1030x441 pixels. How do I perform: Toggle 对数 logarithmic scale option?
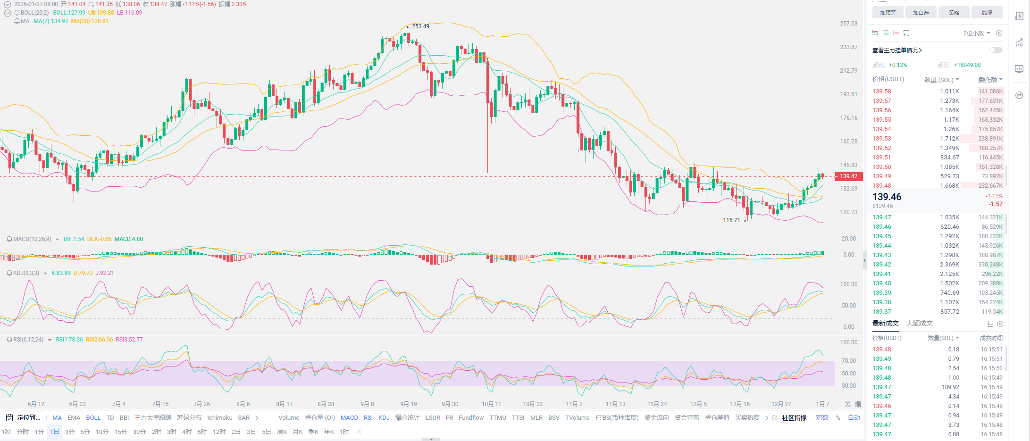coord(822,417)
